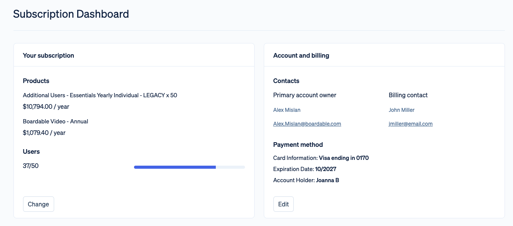Image resolution: width=513 pixels, height=226 pixels.
Task: Select the Payment method heading
Action: (x=298, y=145)
